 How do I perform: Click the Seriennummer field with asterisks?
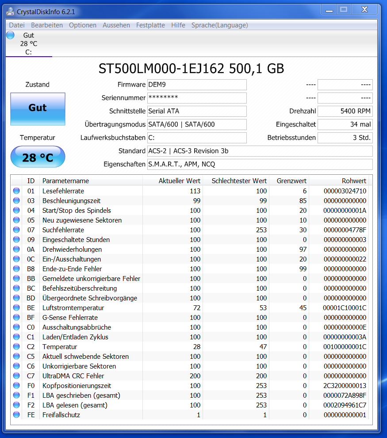(x=197, y=98)
